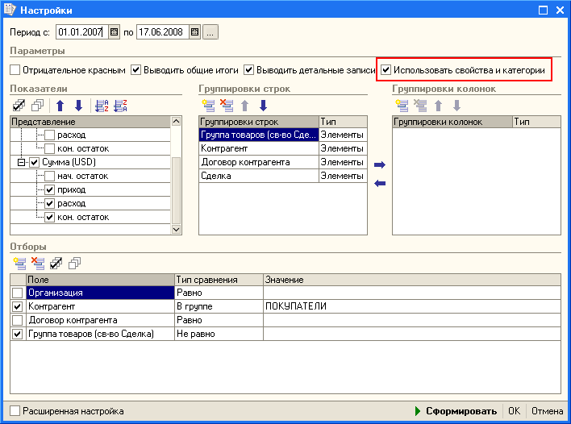The width and height of the screenshot is (571, 424).
Task: Enable the Отрицательное красным checkbox
Action: pos(15,70)
